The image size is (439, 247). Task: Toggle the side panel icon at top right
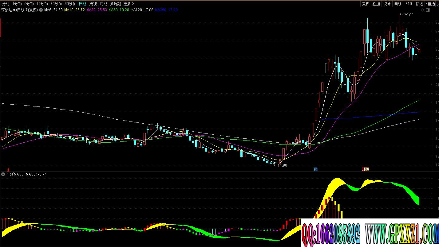point(427,10)
